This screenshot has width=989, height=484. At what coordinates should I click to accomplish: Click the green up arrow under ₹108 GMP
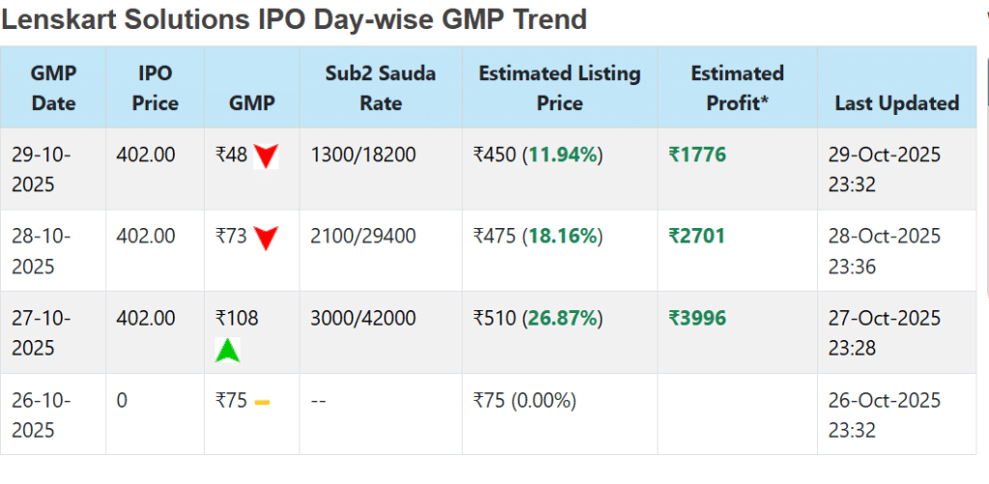[x=227, y=350]
